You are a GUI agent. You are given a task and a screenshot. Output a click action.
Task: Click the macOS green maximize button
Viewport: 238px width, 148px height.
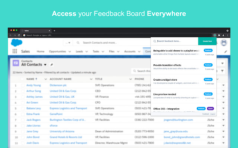click(x=16, y=30)
